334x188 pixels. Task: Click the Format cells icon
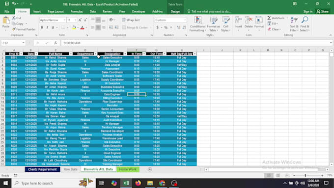click(x=259, y=20)
